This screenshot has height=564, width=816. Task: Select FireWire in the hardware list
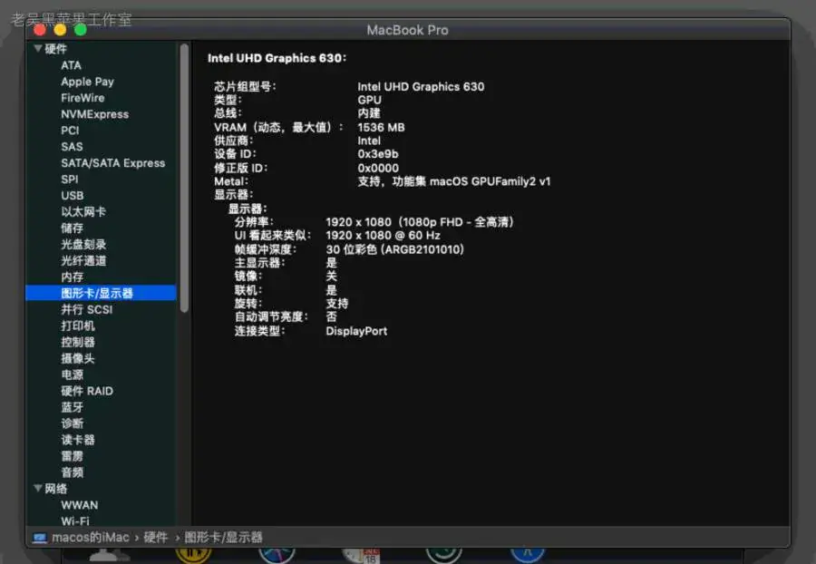[x=83, y=98]
